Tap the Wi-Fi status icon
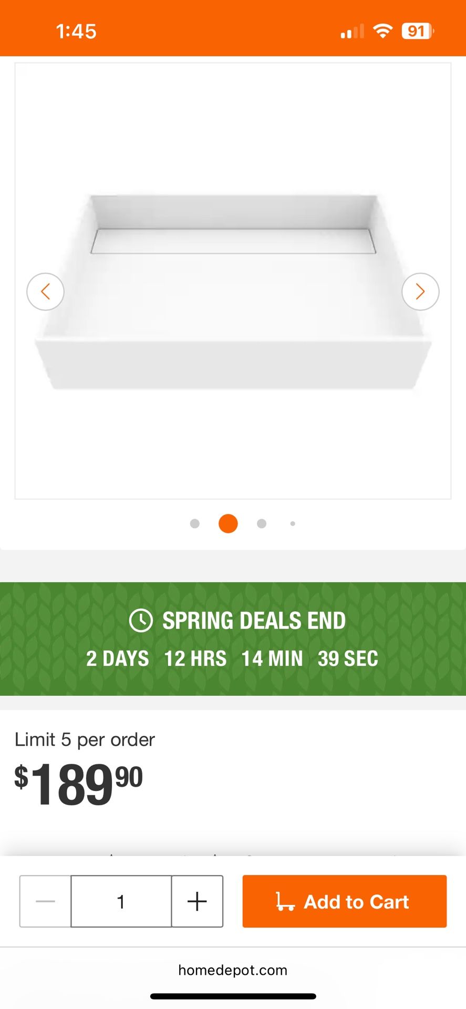Screen dimensions: 466x1009 (x=383, y=31)
